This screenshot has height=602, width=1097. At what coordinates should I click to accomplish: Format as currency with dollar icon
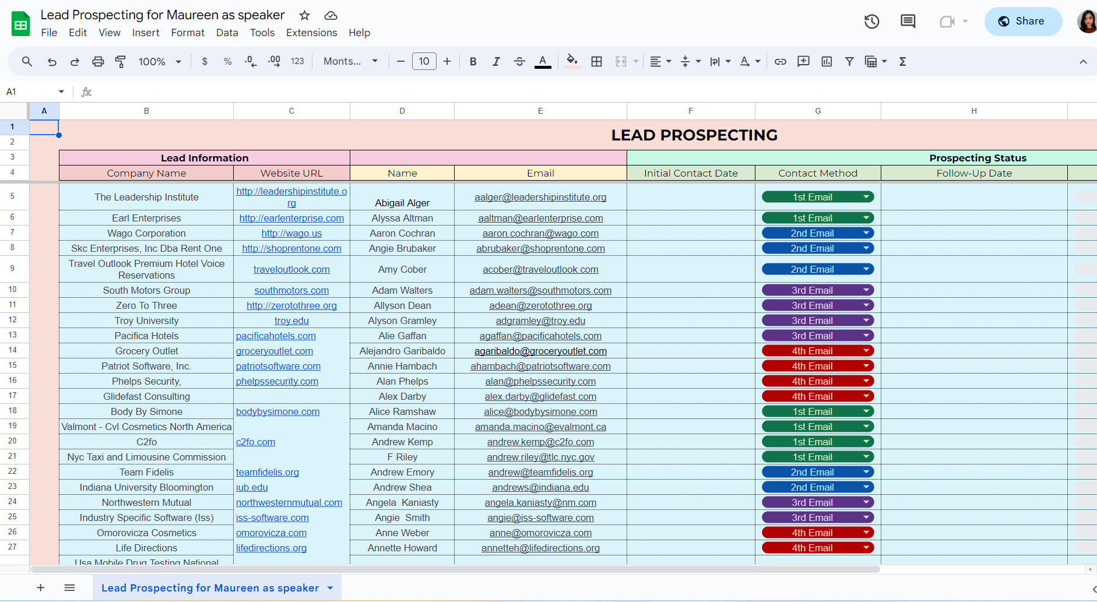(x=205, y=61)
